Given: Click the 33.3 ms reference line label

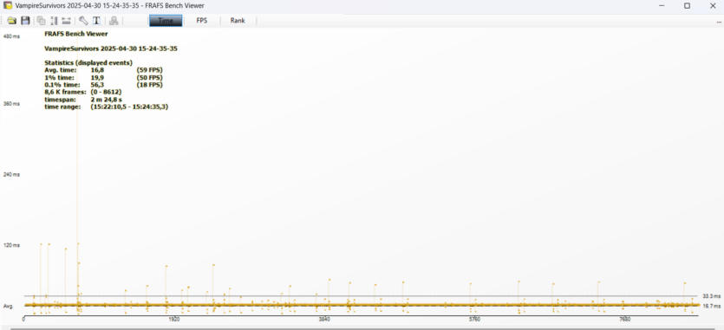Looking at the screenshot, I should coord(711,296).
